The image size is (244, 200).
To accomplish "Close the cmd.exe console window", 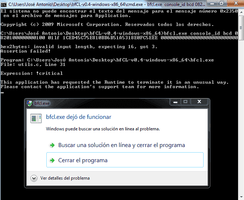I will click(x=235, y=3).
